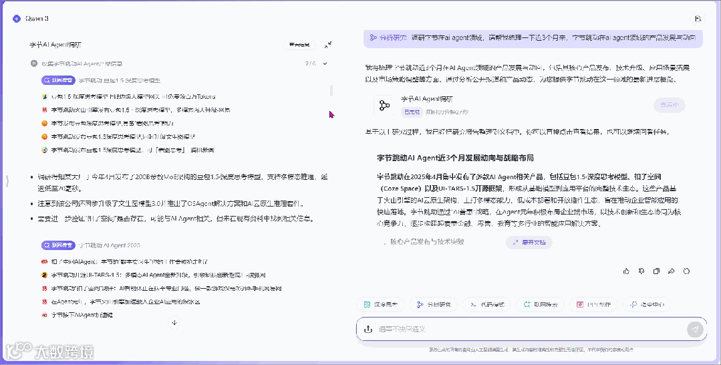Jump to bottom with the down-arrow button

174,322
